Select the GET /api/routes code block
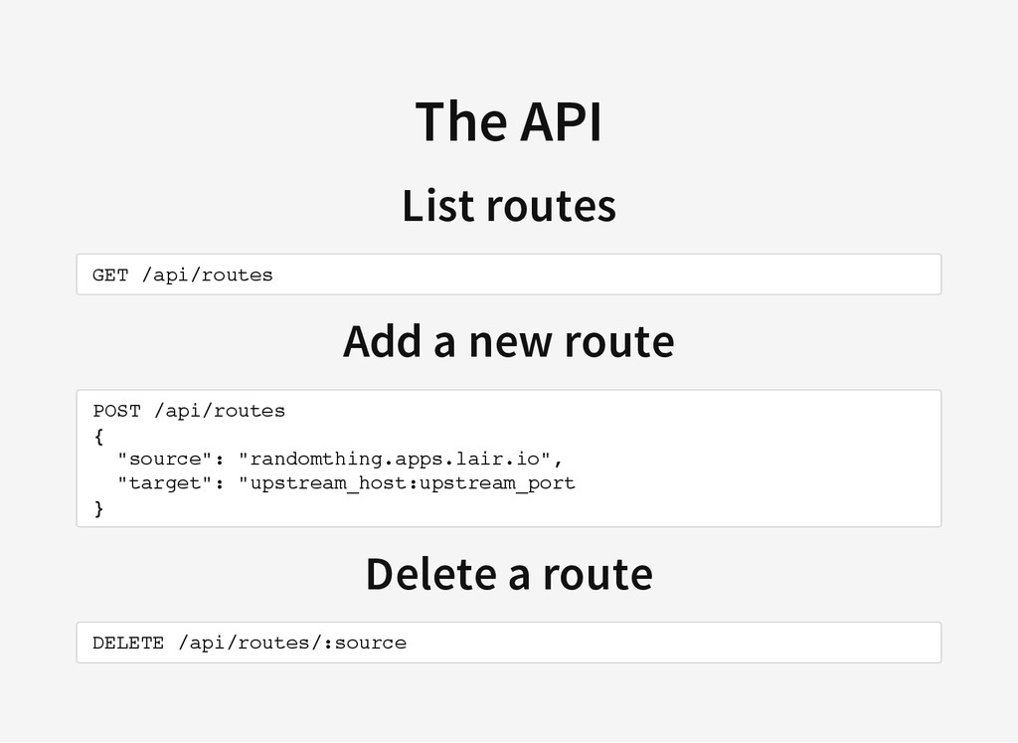1018x743 pixels. [x=509, y=275]
